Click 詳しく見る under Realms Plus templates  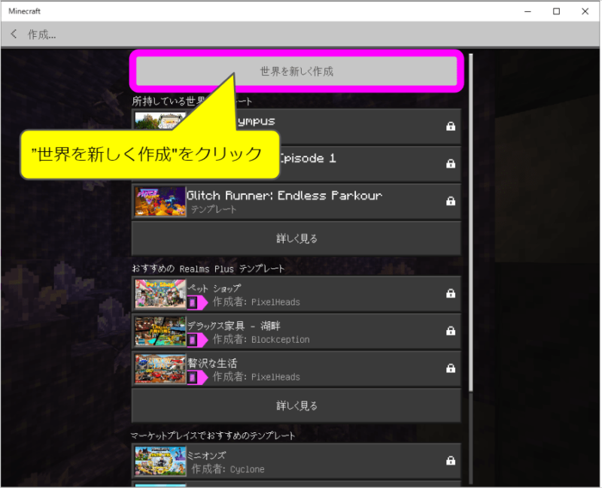tap(296, 405)
